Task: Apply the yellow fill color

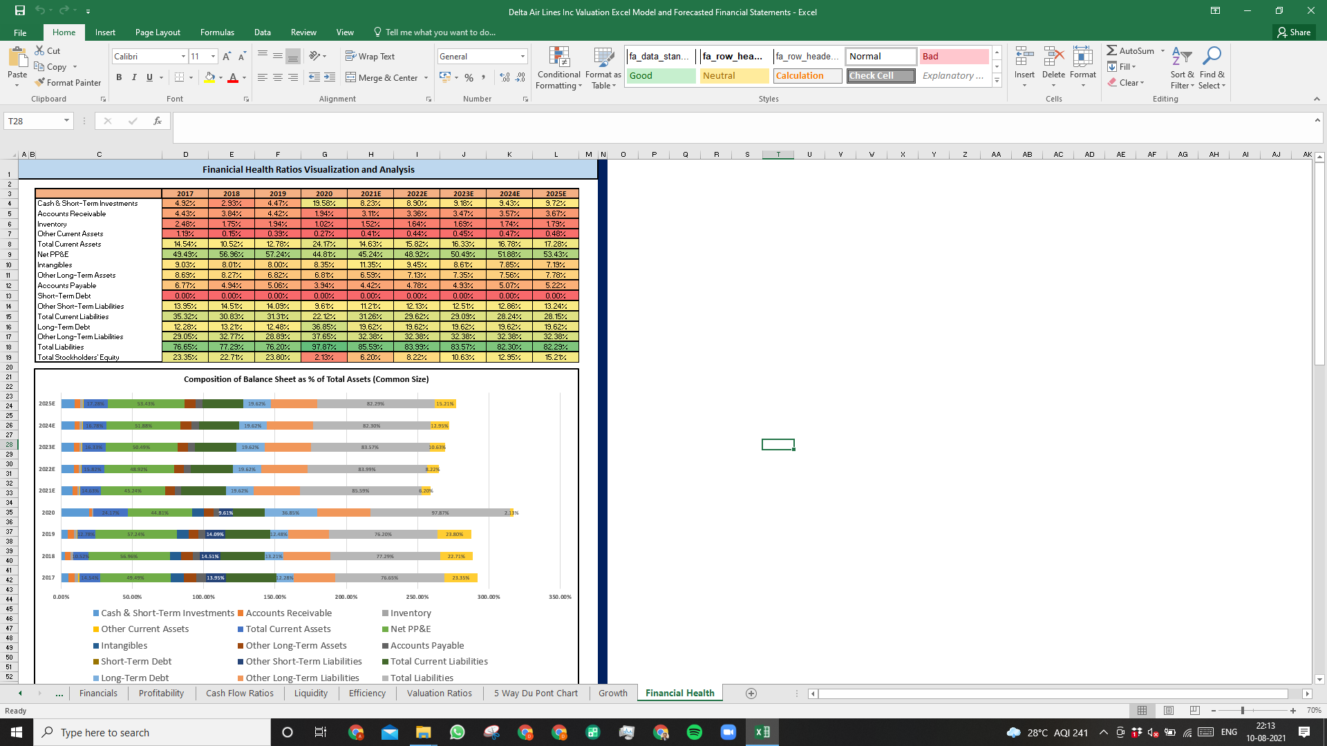Action: click(x=209, y=77)
